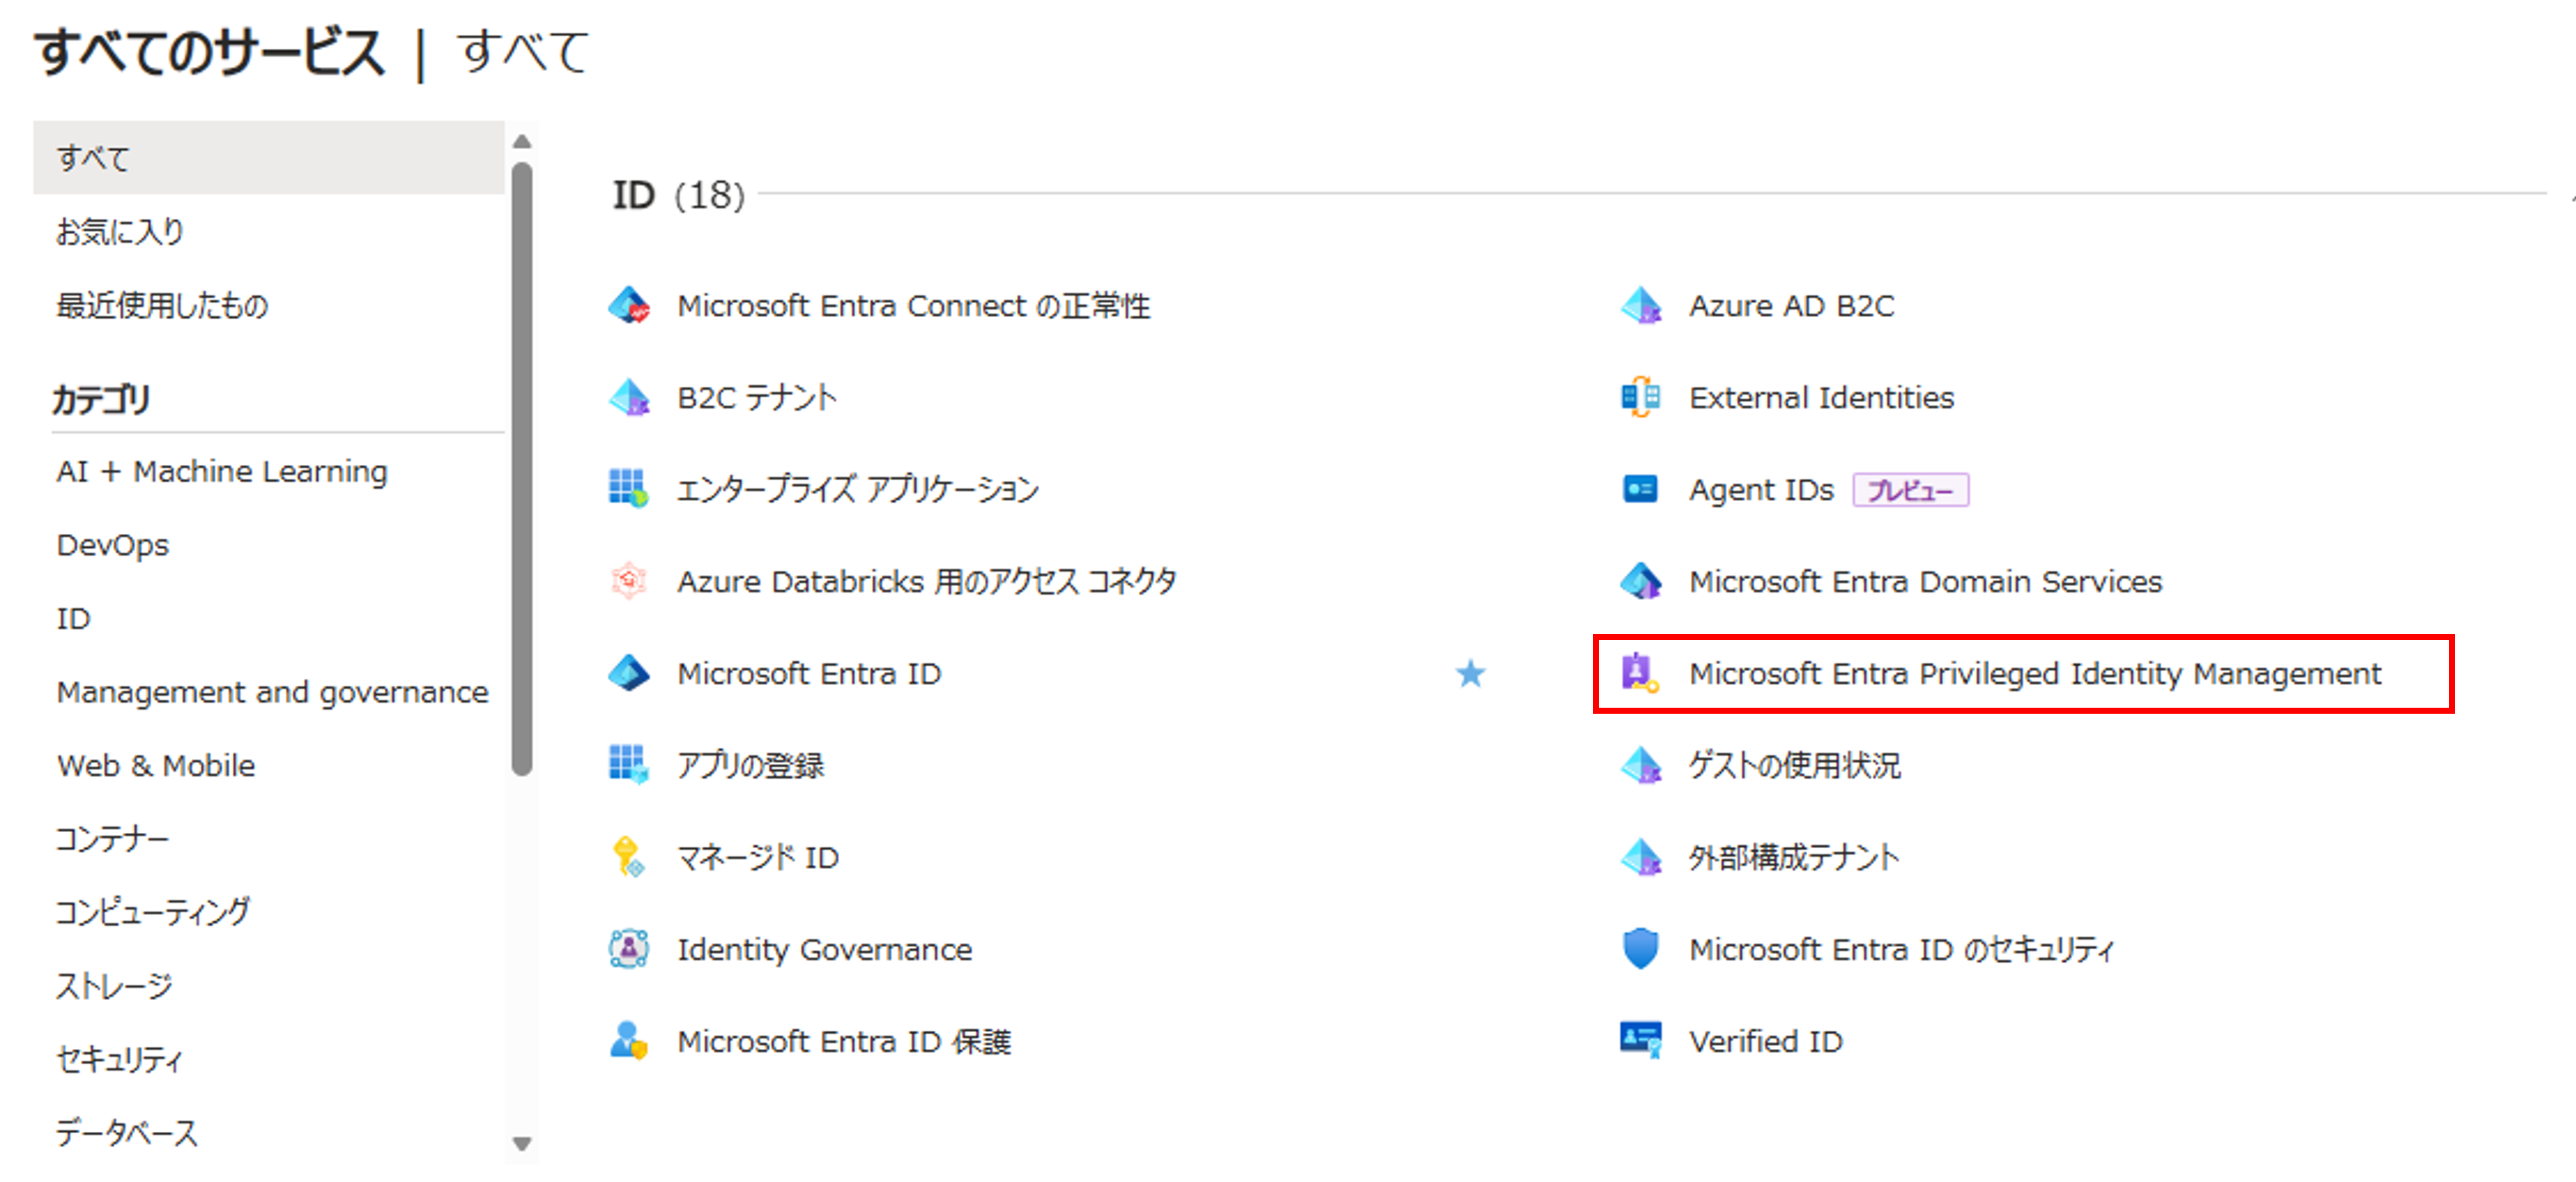
Task: Open Microsoft Entra ID 保護 link
Action: (844, 1041)
